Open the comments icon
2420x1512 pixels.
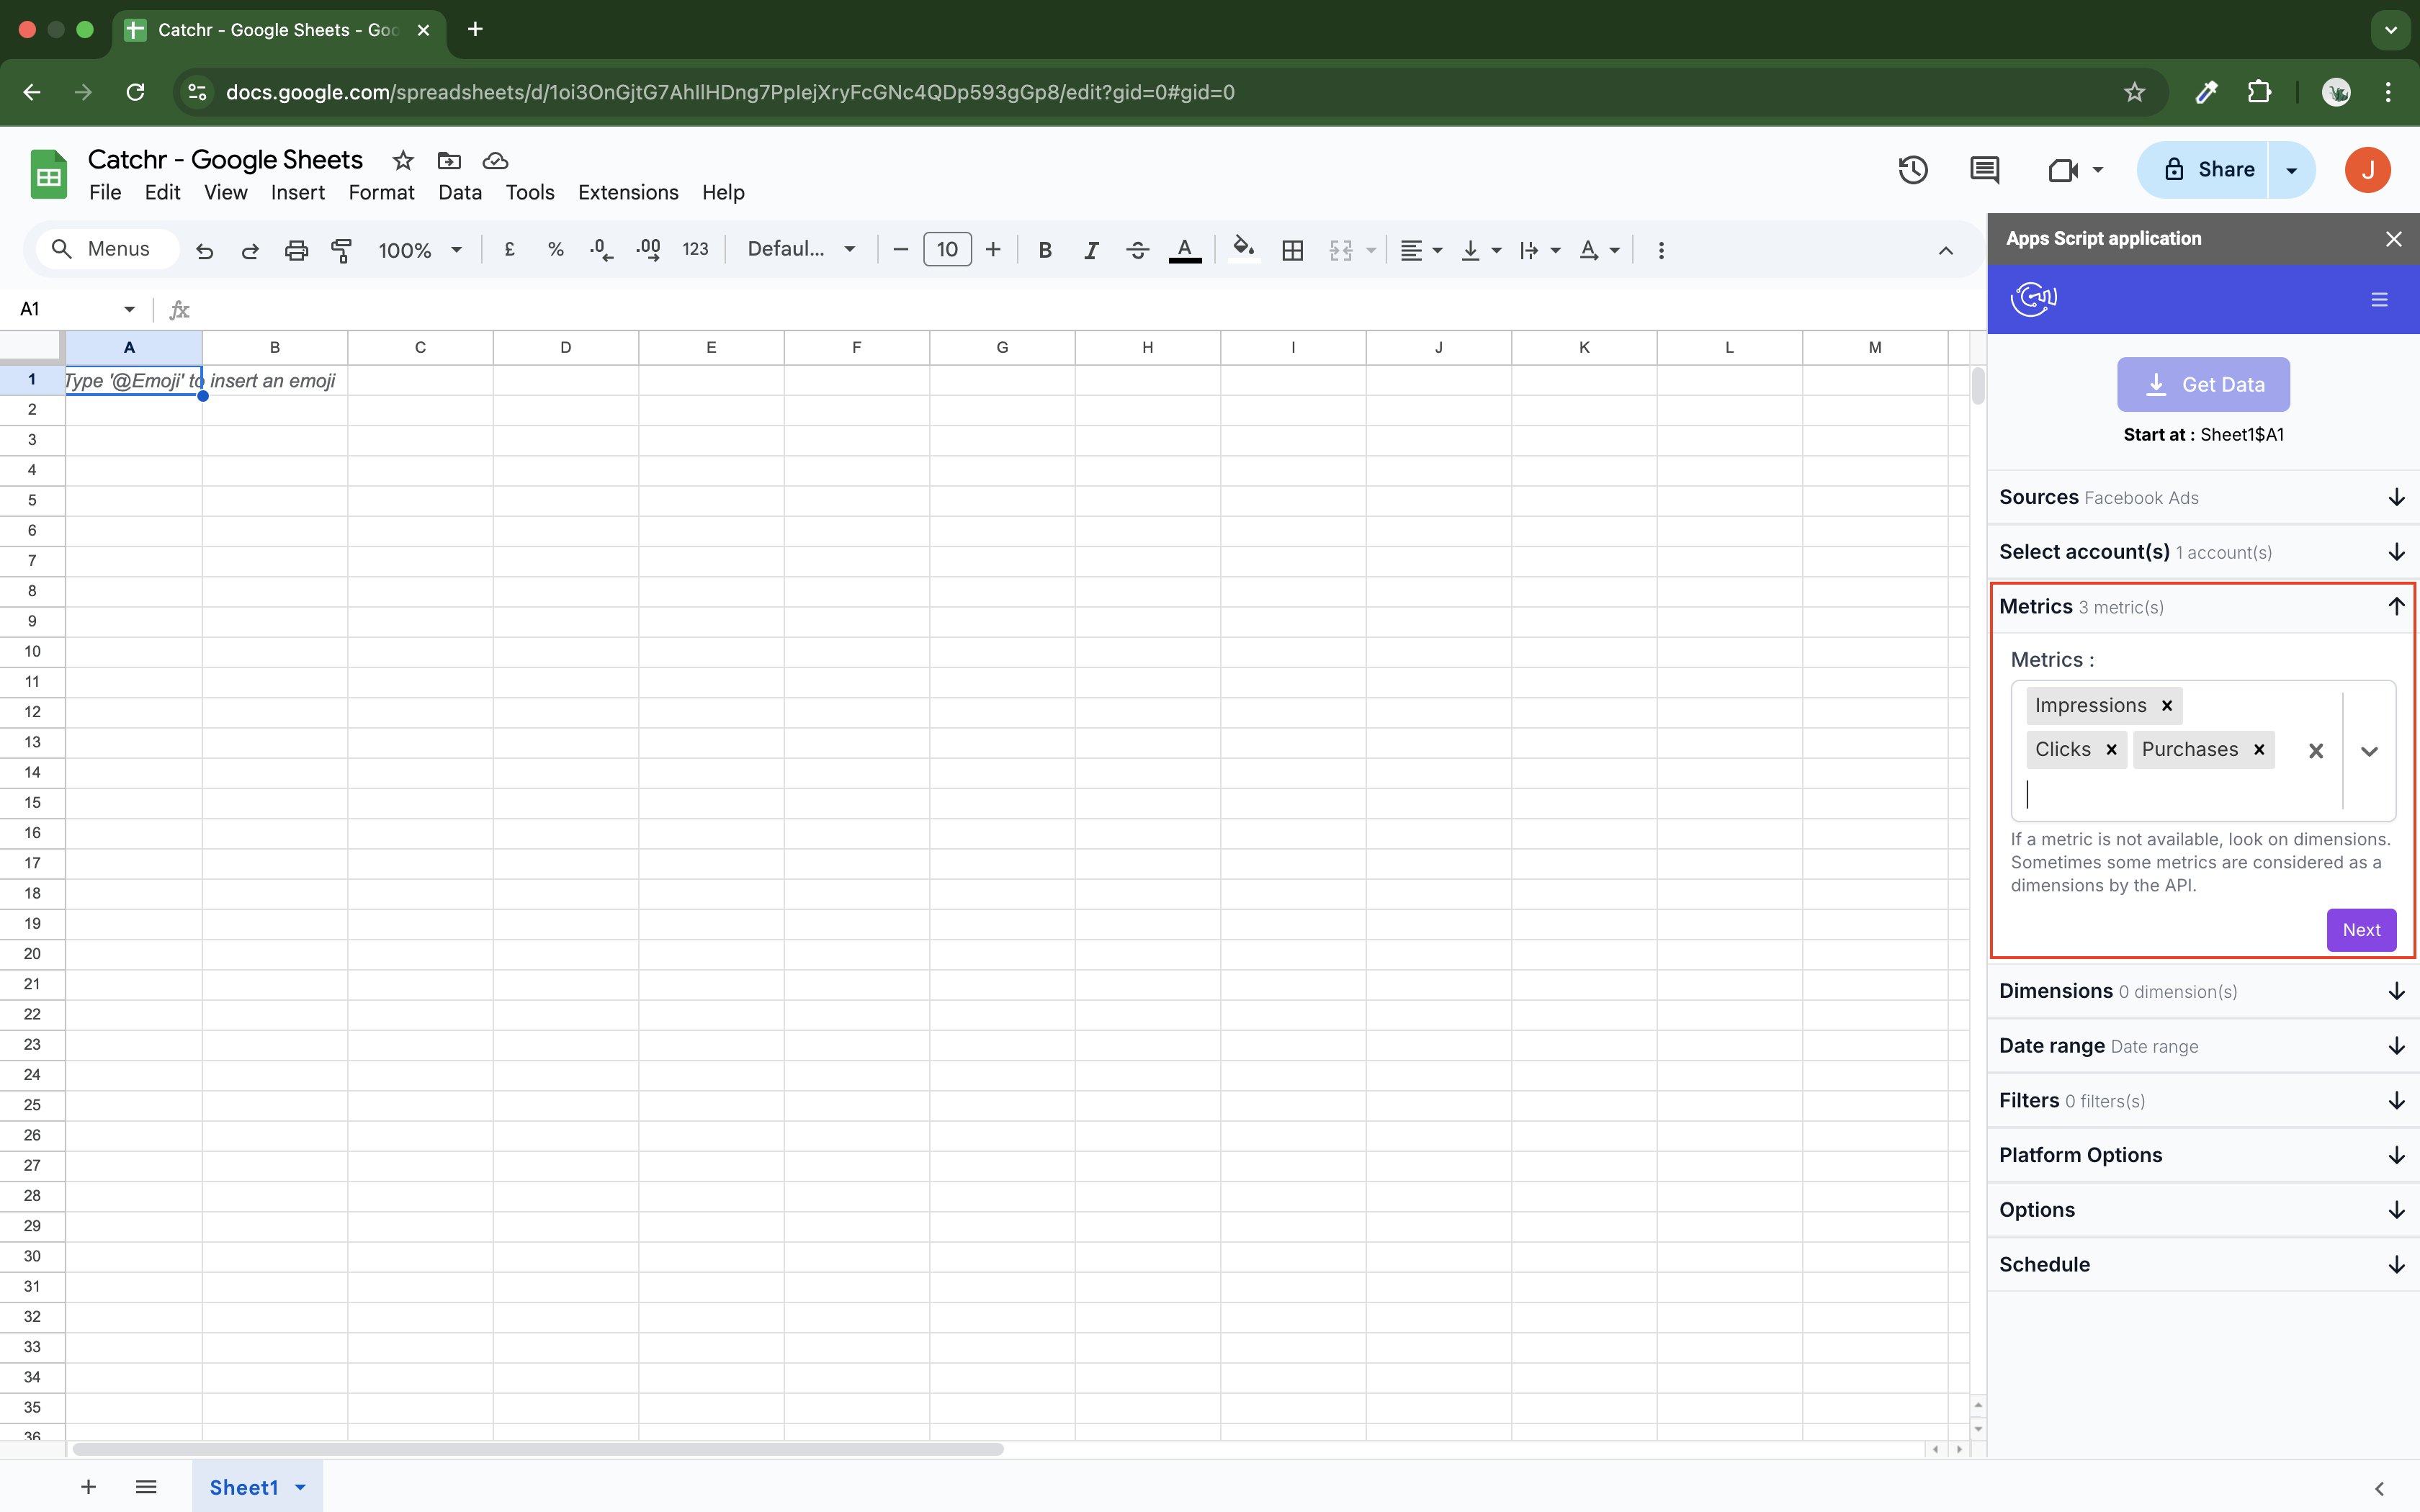(1984, 170)
